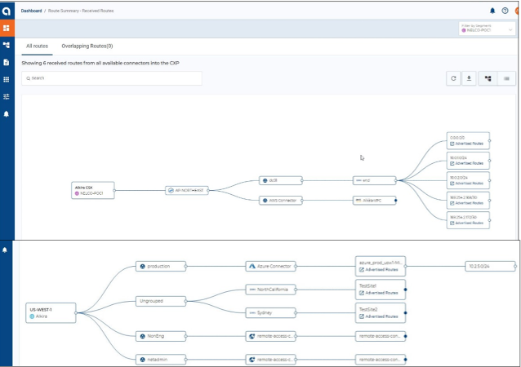Image resolution: width=521 pixels, height=367 pixels.
Task: Switch to Overlapping Routes(0) tab
Action: click(87, 46)
